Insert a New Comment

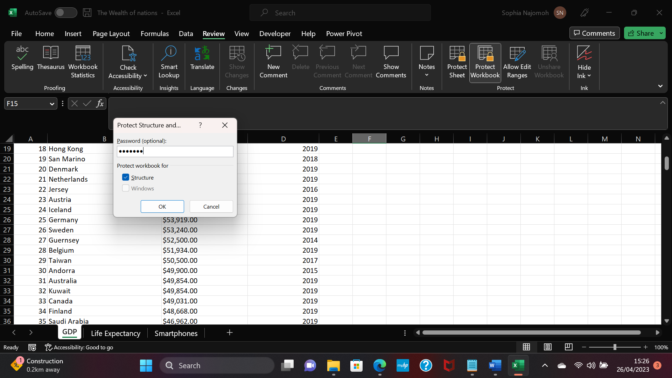pyautogui.click(x=273, y=61)
